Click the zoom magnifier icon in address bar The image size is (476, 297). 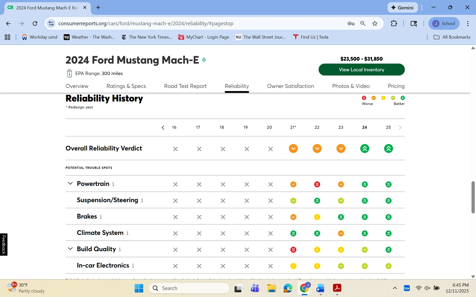click(363, 24)
